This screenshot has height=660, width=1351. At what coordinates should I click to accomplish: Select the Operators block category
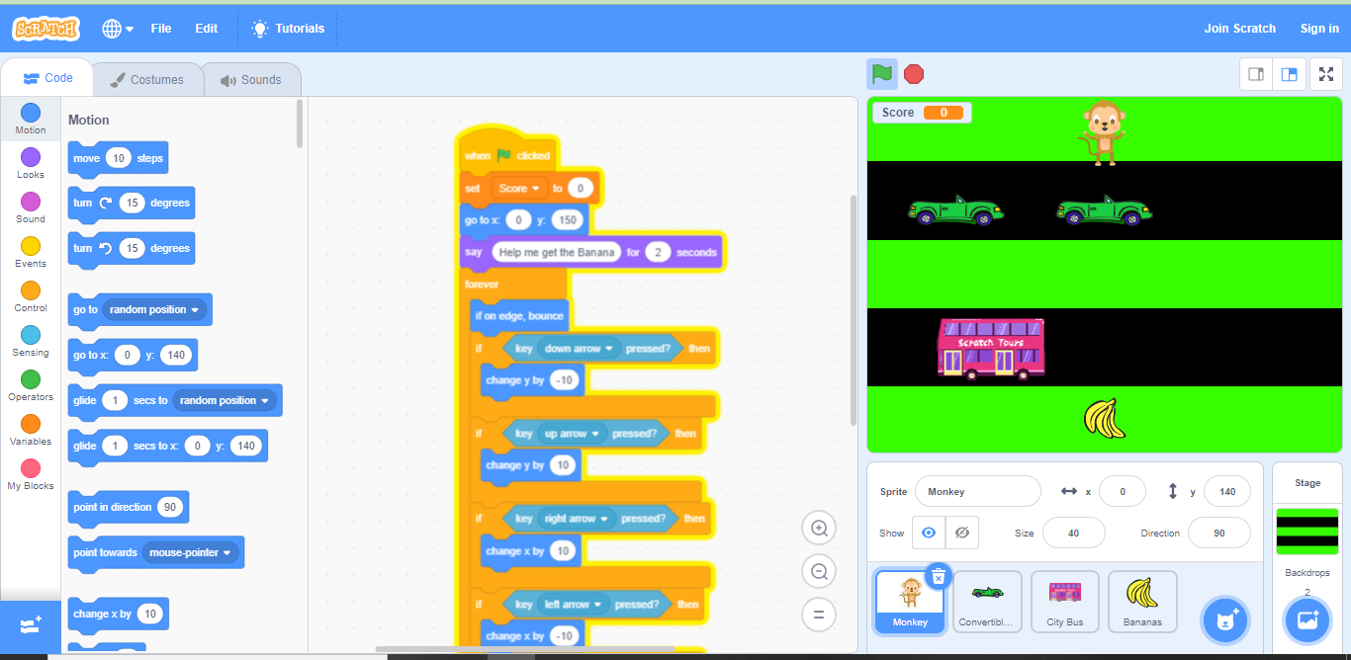tap(31, 385)
